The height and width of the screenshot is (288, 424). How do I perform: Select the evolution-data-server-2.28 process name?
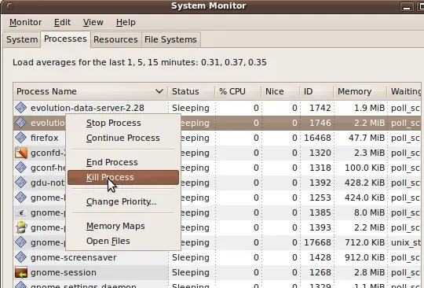[87, 108]
